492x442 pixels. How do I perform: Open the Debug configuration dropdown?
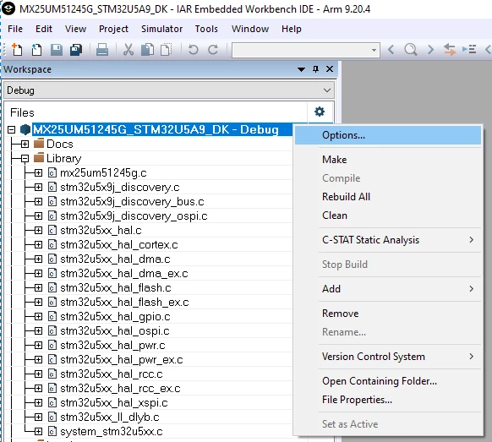pyautogui.click(x=169, y=90)
